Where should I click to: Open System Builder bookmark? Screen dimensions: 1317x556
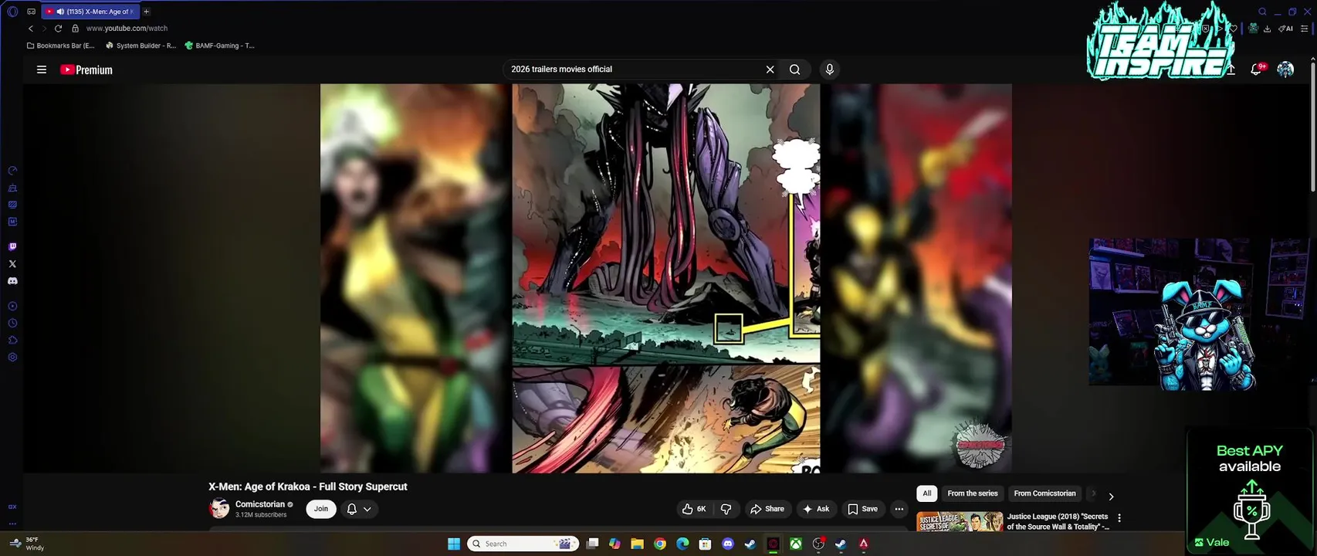click(x=141, y=46)
